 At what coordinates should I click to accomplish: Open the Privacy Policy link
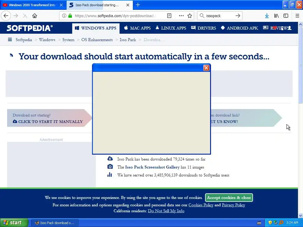(233, 205)
